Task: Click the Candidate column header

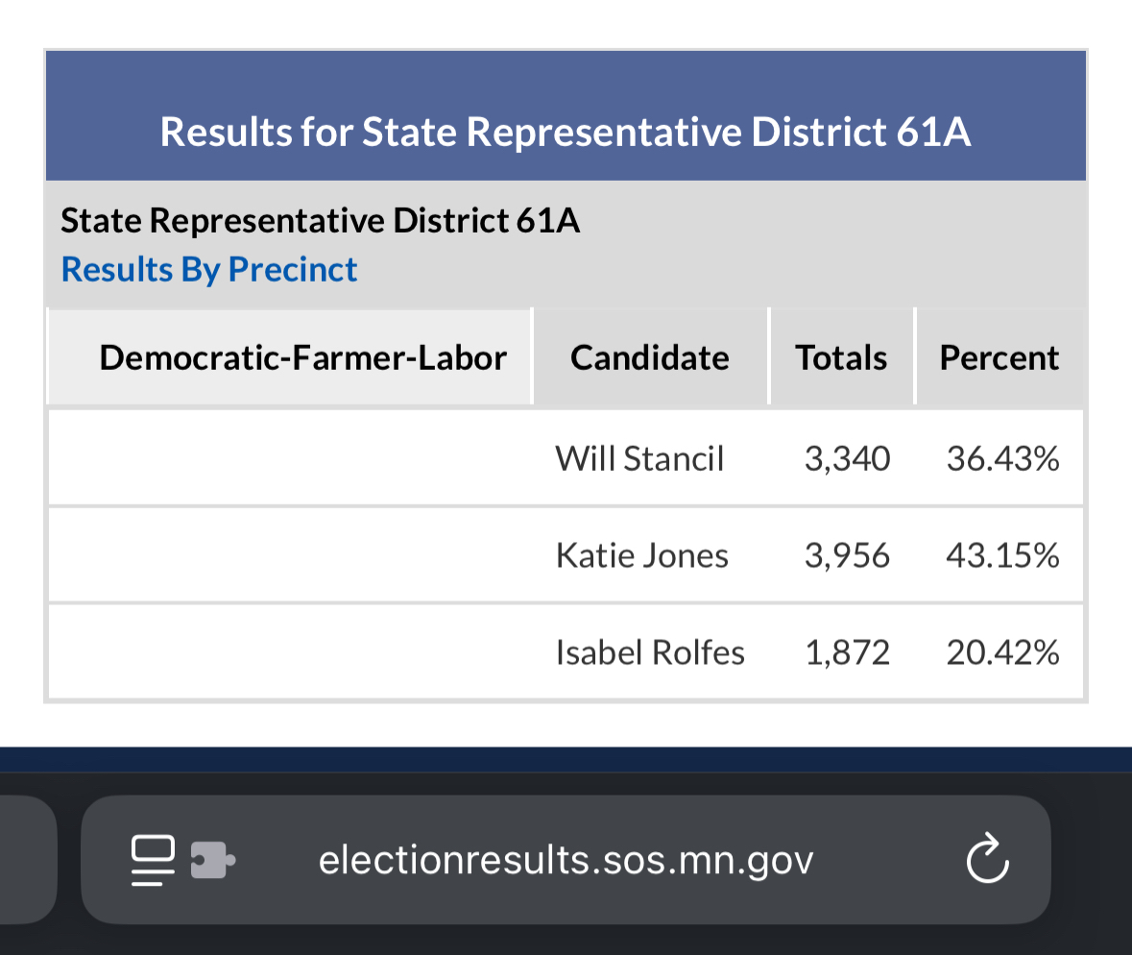Action: 650,357
